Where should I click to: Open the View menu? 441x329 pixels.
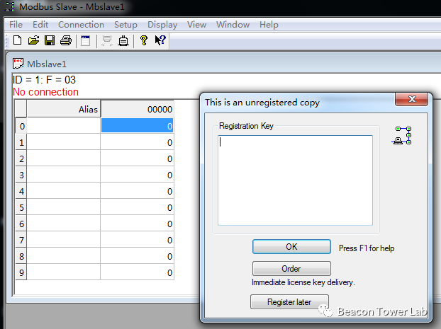[197, 25]
